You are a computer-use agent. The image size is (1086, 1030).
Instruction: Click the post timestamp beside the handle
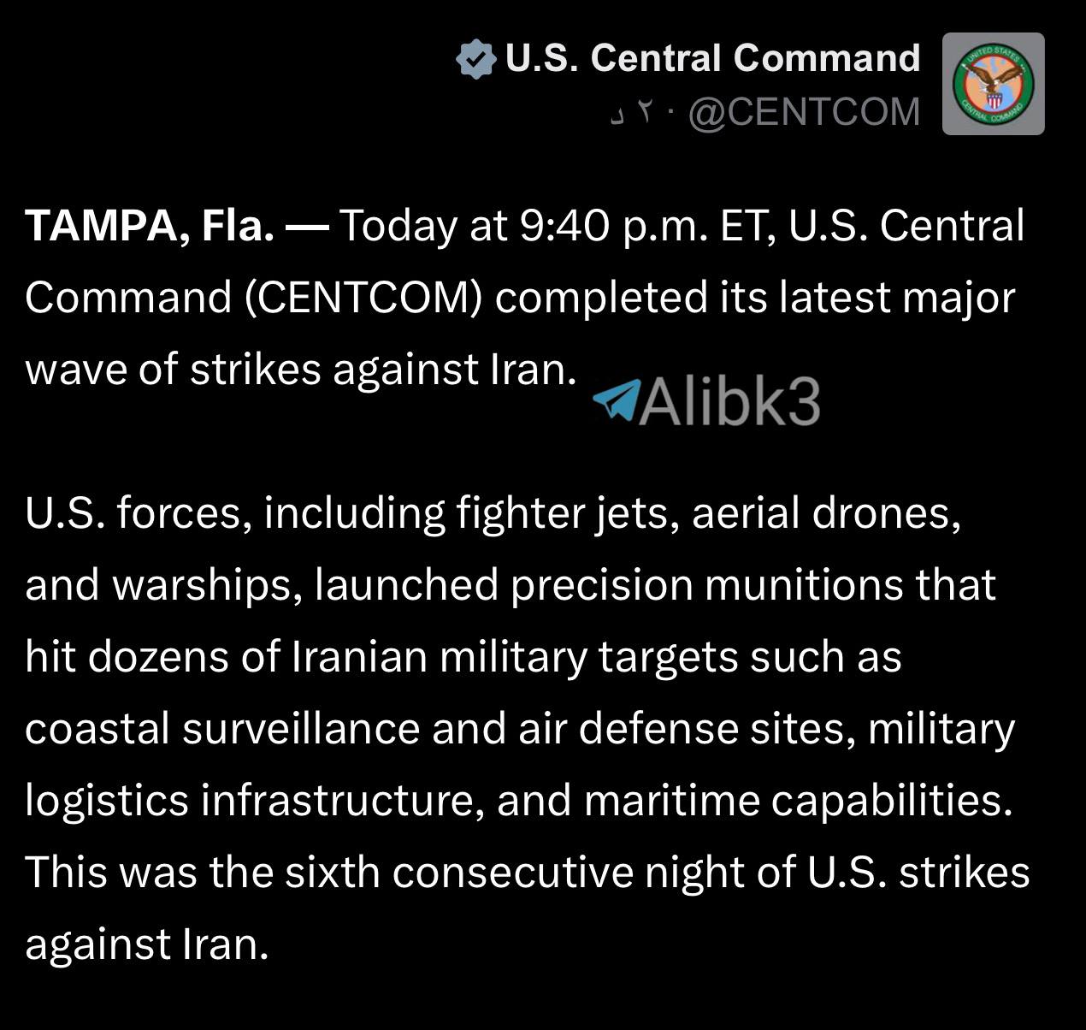[x=634, y=113]
